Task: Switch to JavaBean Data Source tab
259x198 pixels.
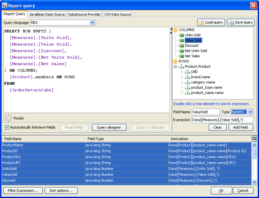Action: 47,15
